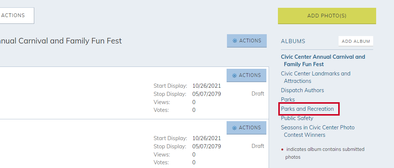Click the gear icon in second photo's Actions

tap(234, 128)
